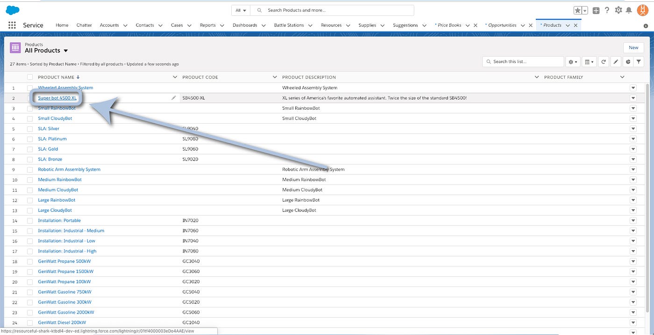This screenshot has height=335, width=654.
Task: Switch to the Opportunities workspace tab
Action: pyautogui.click(x=502, y=25)
